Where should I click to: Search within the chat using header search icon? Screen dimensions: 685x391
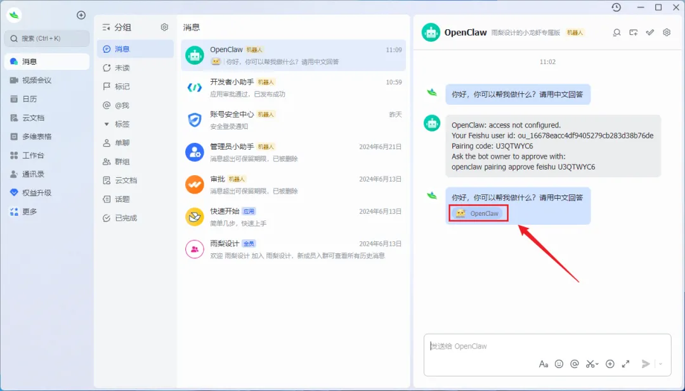616,32
